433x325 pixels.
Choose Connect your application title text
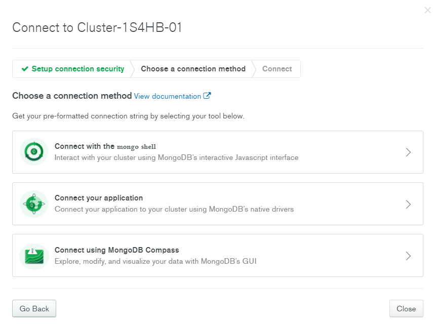pyautogui.click(x=99, y=198)
